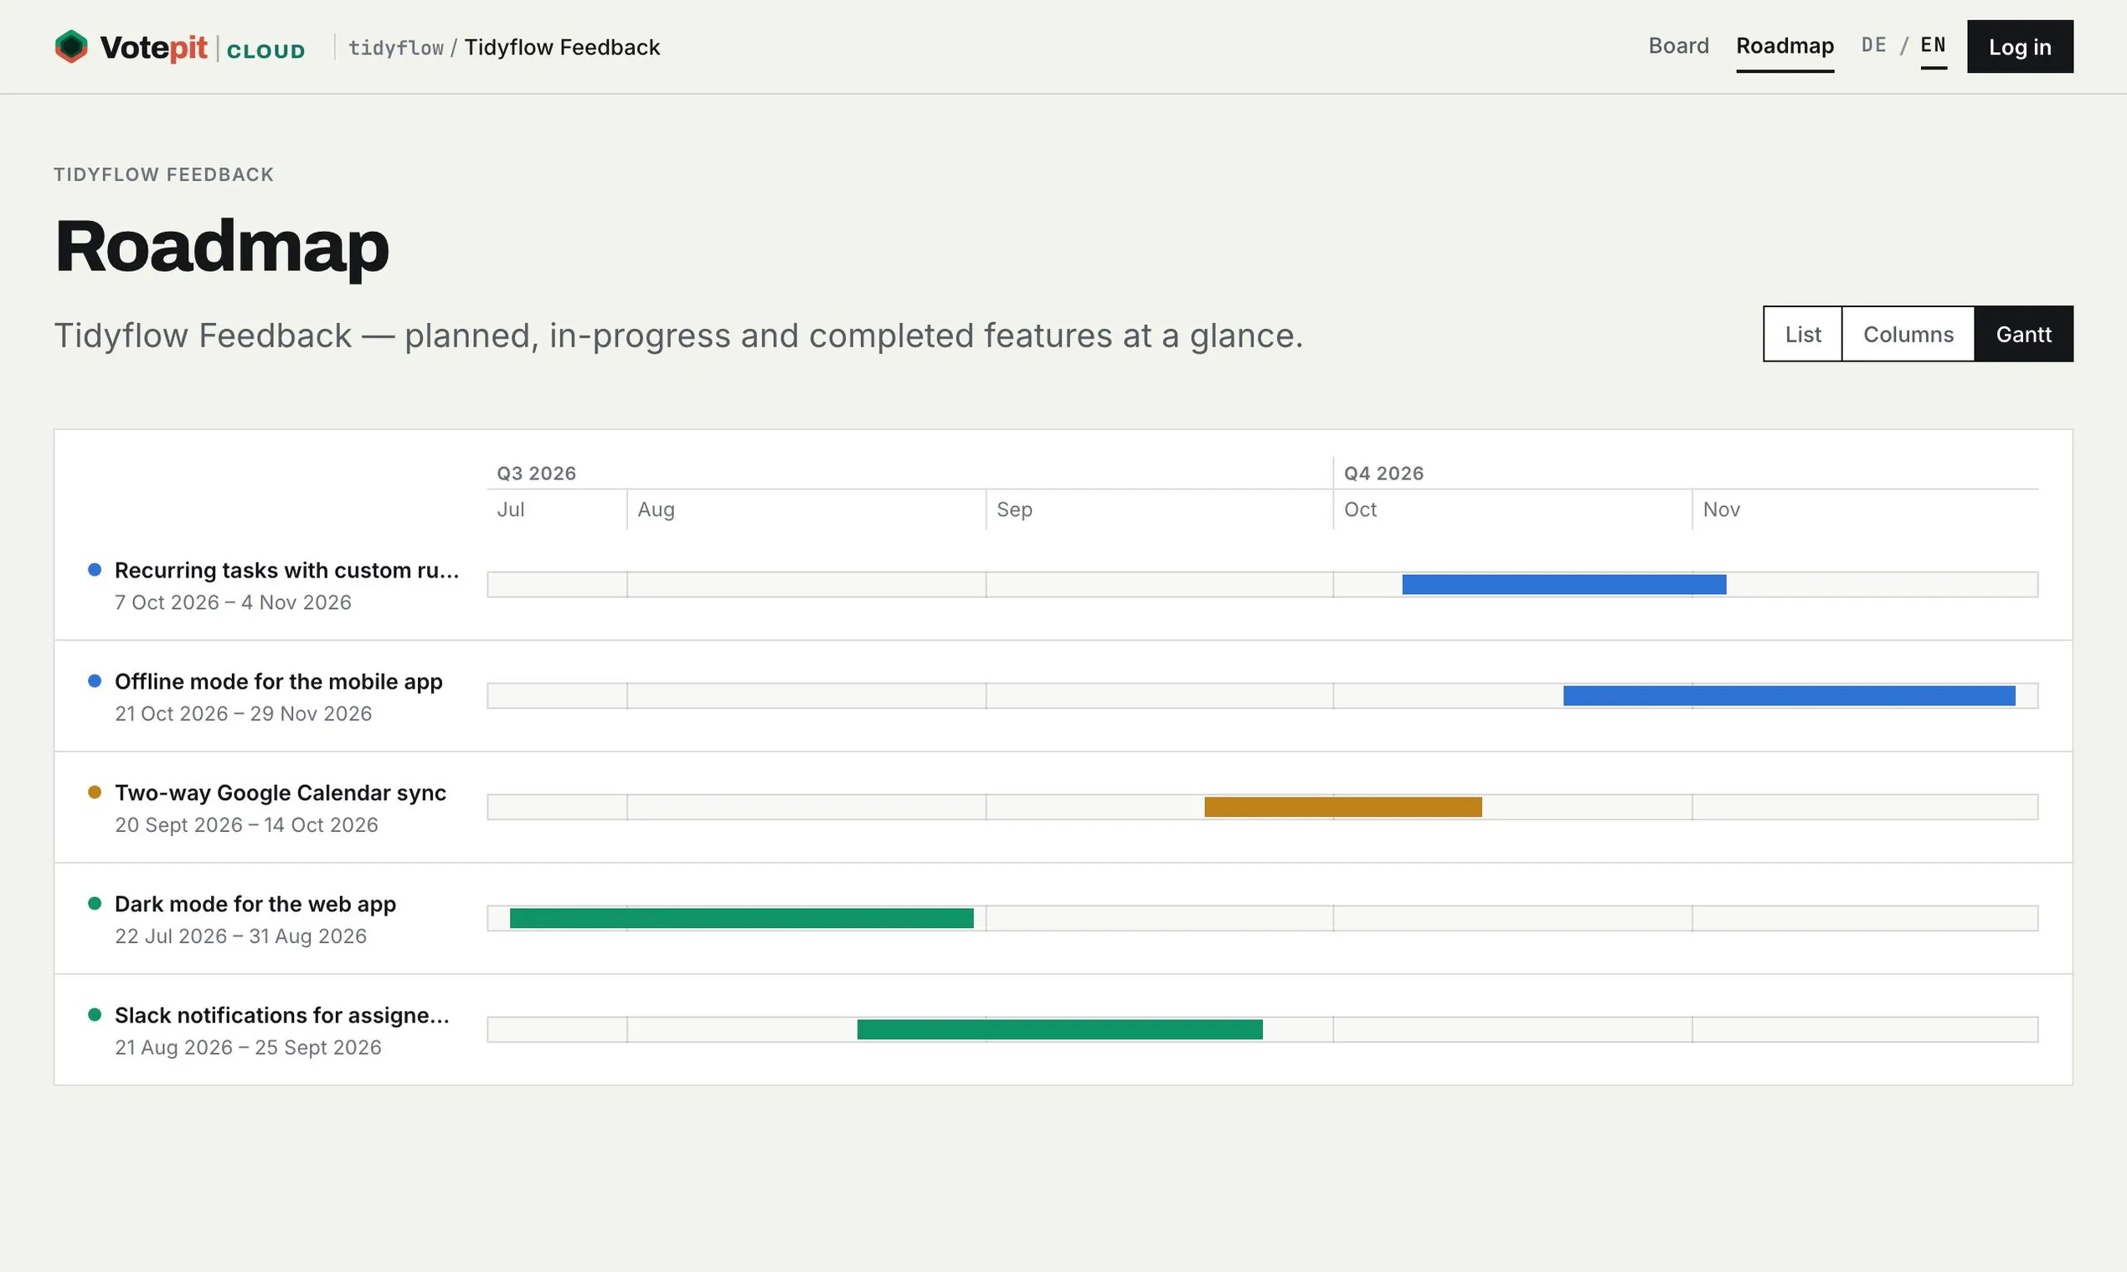This screenshot has height=1272, width=2127.
Task: Click the Q3 2026 quarter header
Action: [x=536, y=473]
